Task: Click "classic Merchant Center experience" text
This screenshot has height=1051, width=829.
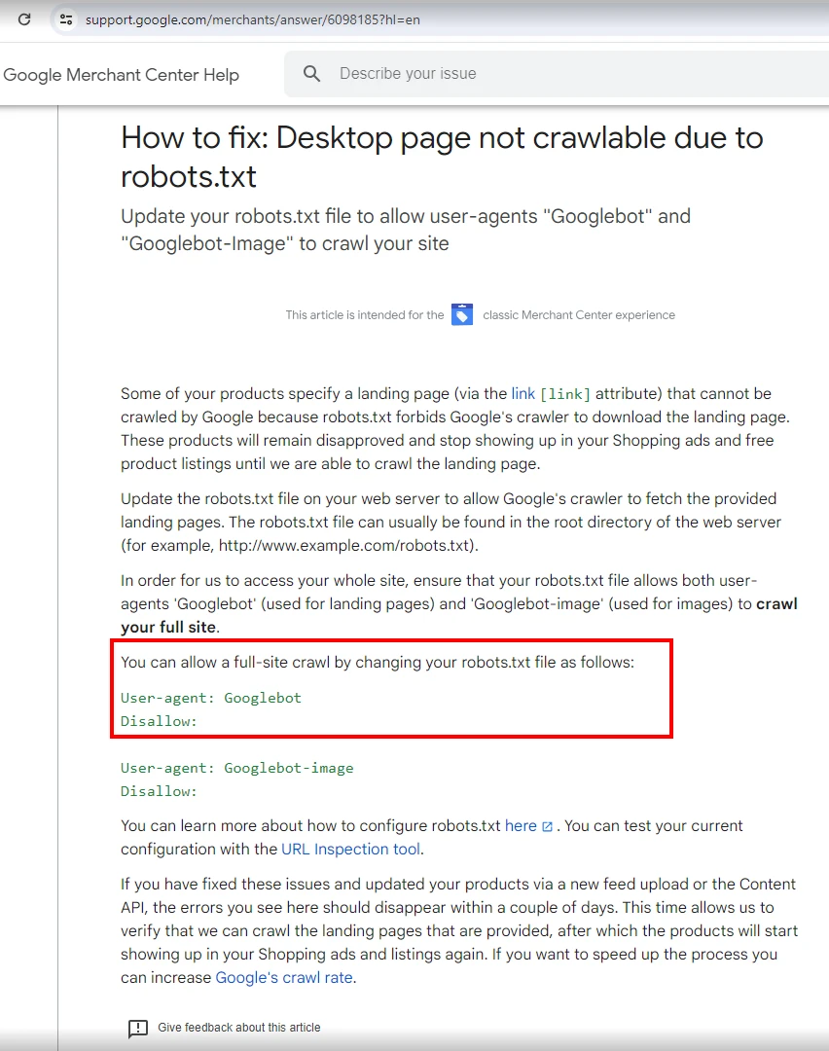Action: tap(577, 314)
